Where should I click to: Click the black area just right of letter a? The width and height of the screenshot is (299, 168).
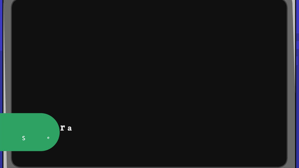[80, 128]
